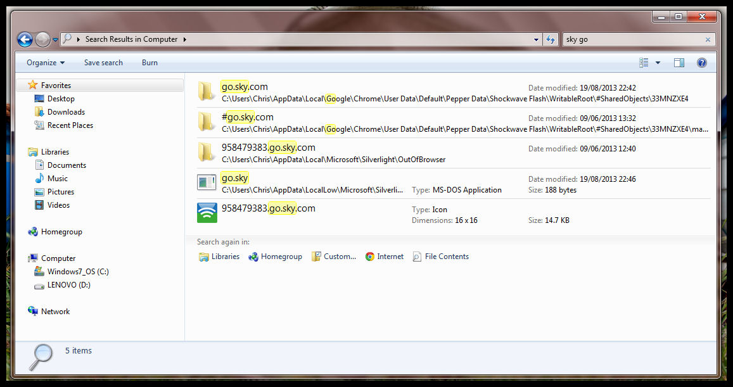Open the Organize menu
The width and height of the screenshot is (733, 387).
[x=46, y=63]
